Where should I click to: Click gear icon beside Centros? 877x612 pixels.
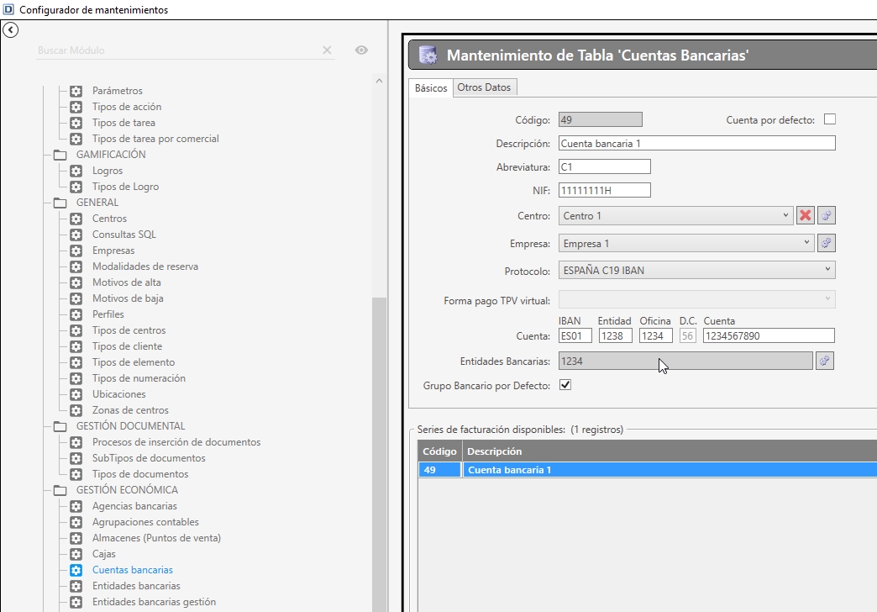pyautogui.click(x=76, y=219)
